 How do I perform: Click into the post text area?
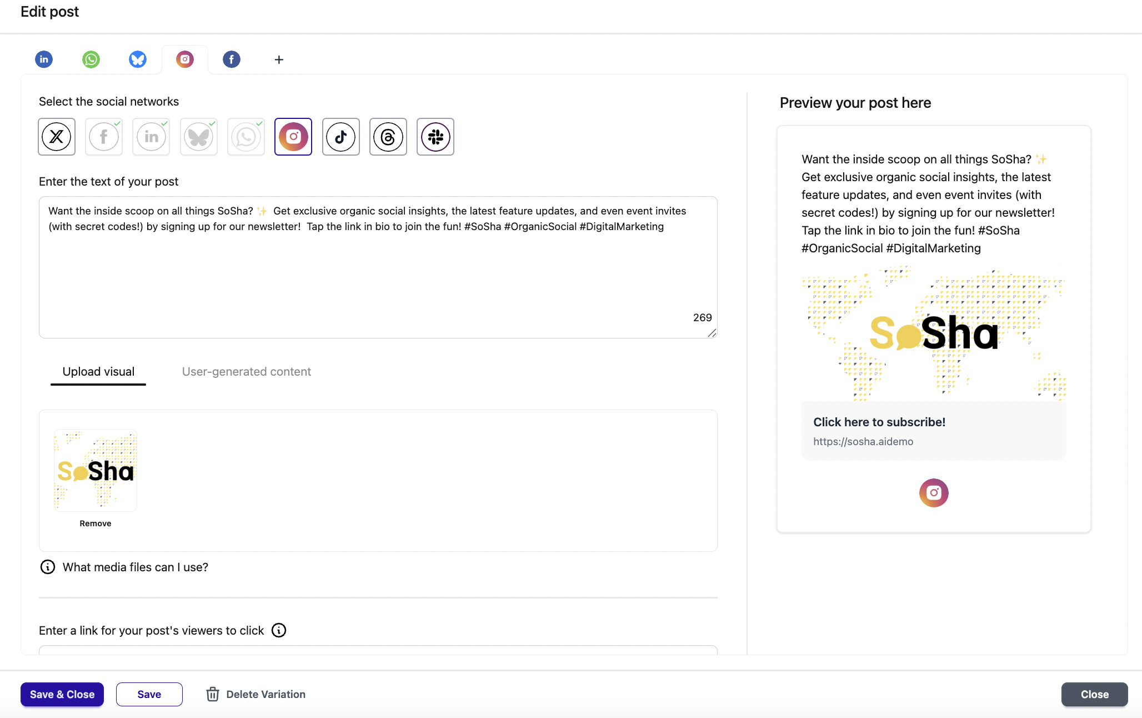(378, 267)
